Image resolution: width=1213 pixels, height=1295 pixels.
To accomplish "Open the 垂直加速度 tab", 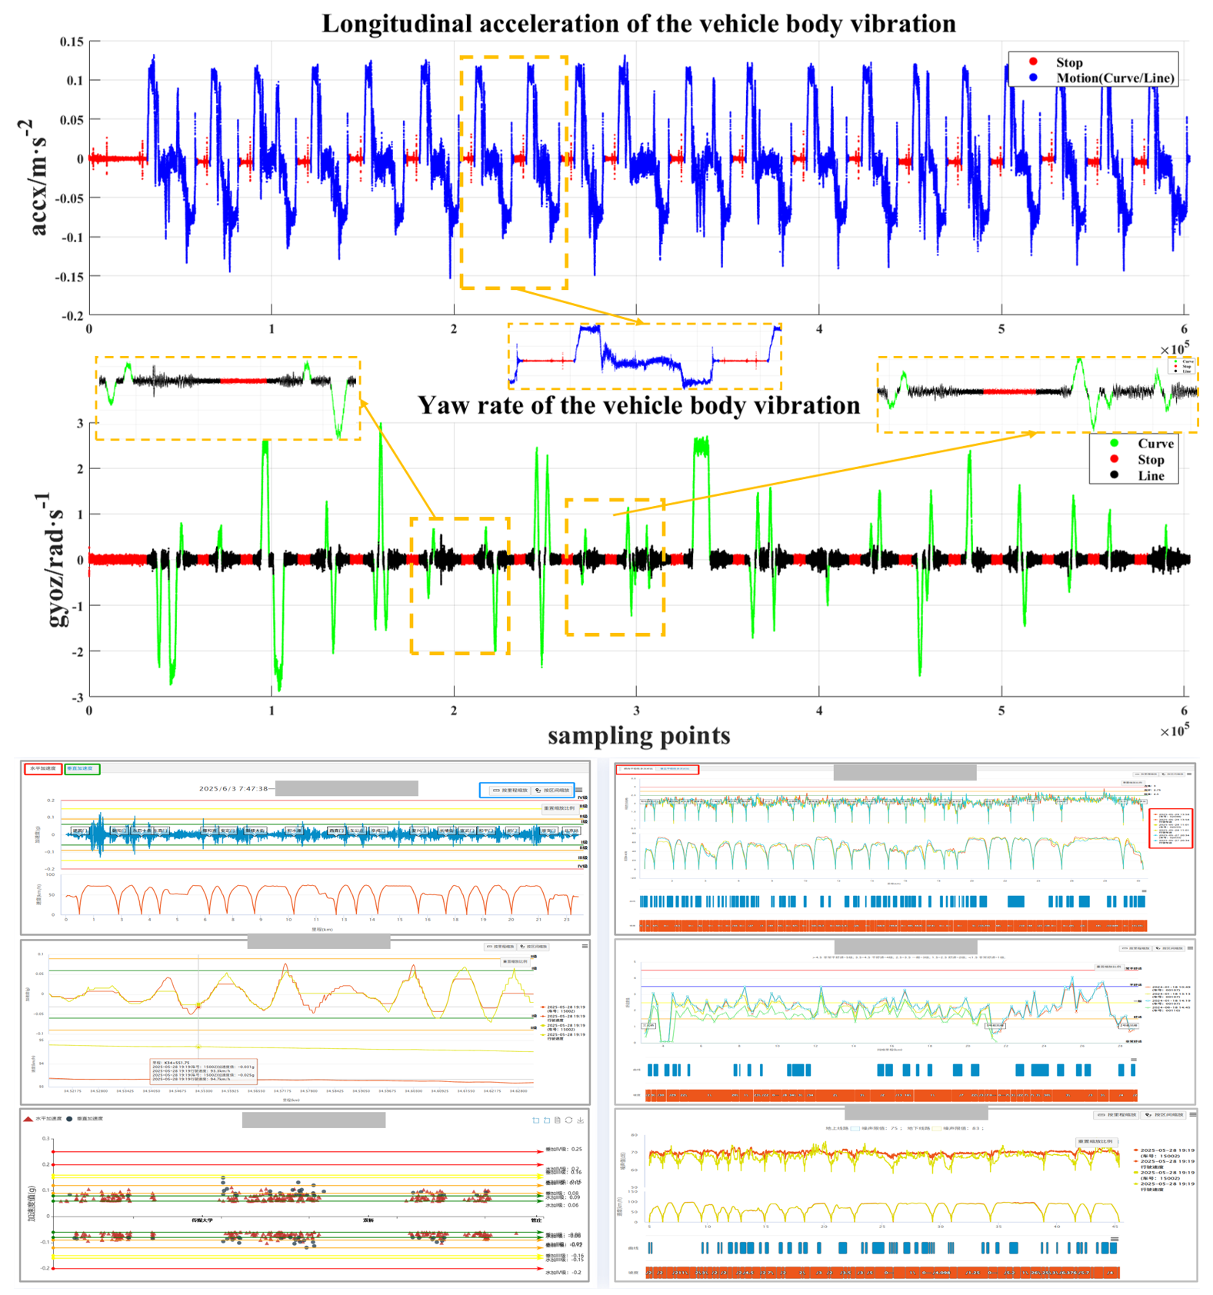I will 82,768.
